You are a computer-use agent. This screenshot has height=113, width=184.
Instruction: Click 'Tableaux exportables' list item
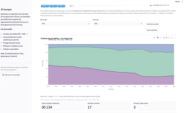click(11, 49)
